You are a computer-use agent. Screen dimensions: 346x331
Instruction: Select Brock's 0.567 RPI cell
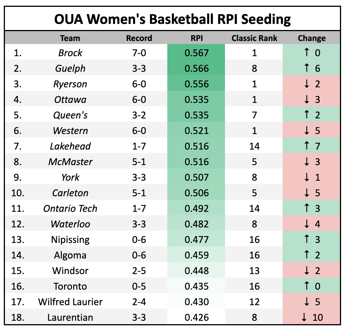click(197, 53)
